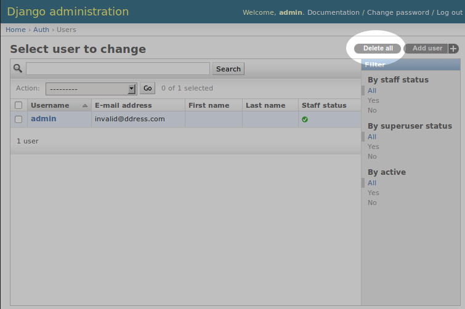Image resolution: width=465 pixels, height=309 pixels.
Task: Click the 'Action:' label
Action: coord(28,88)
